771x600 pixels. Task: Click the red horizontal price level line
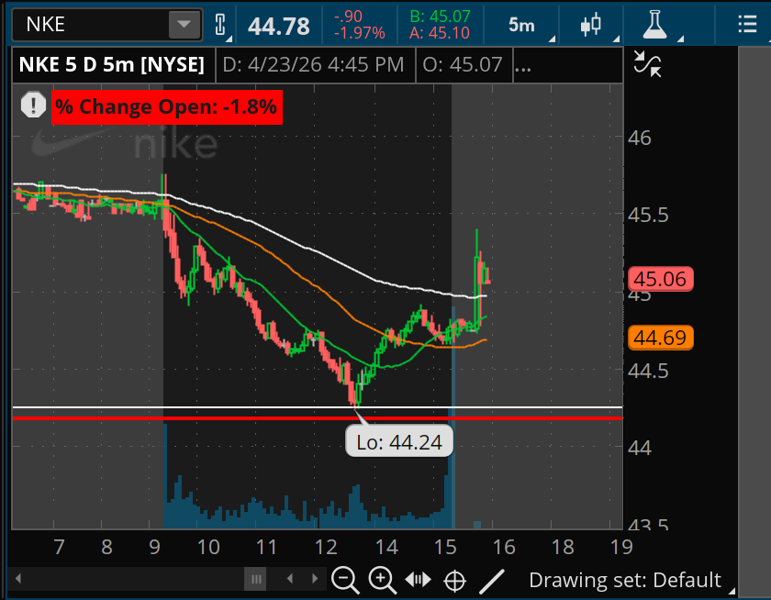click(x=318, y=418)
